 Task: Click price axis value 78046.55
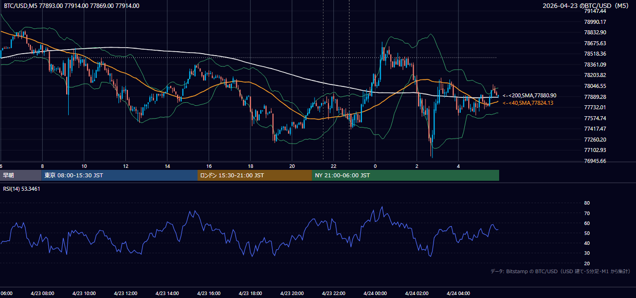pyautogui.click(x=595, y=86)
